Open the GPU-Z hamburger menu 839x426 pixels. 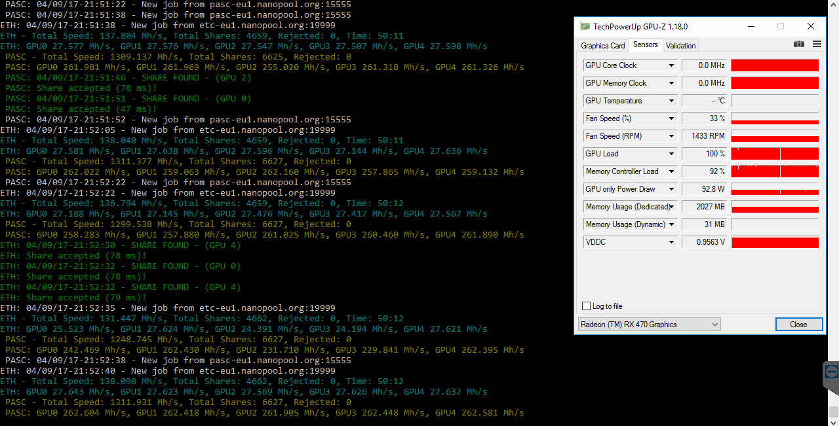pos(817,44)
